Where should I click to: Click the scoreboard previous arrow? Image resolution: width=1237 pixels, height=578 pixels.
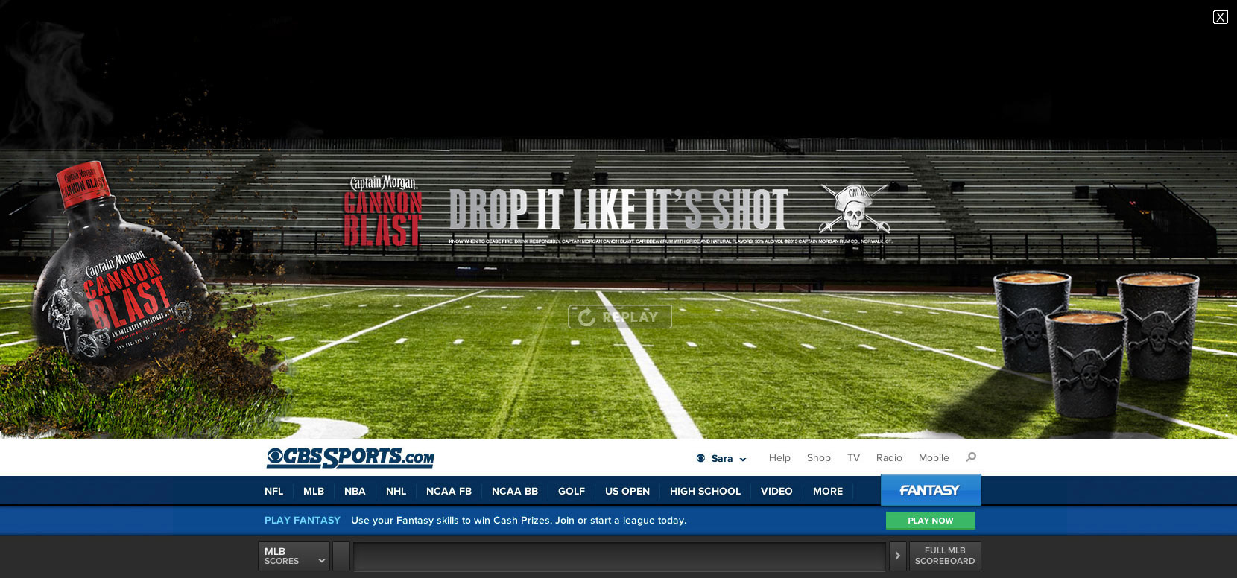click(x=341, y=556)
